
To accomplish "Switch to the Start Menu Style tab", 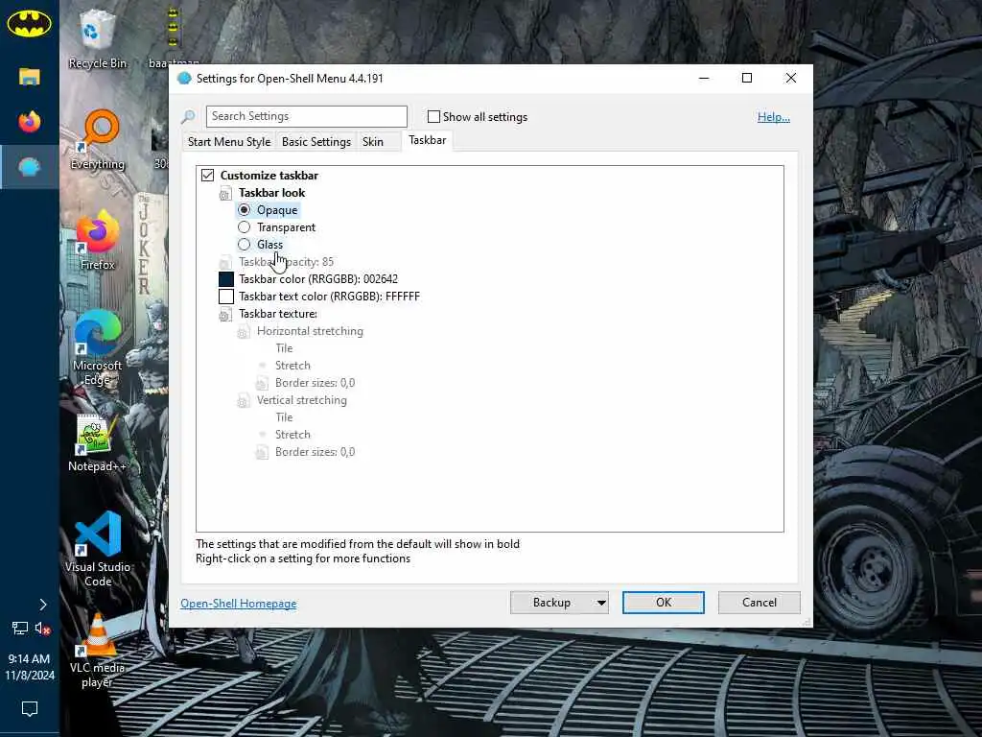I will click(229, 142).
